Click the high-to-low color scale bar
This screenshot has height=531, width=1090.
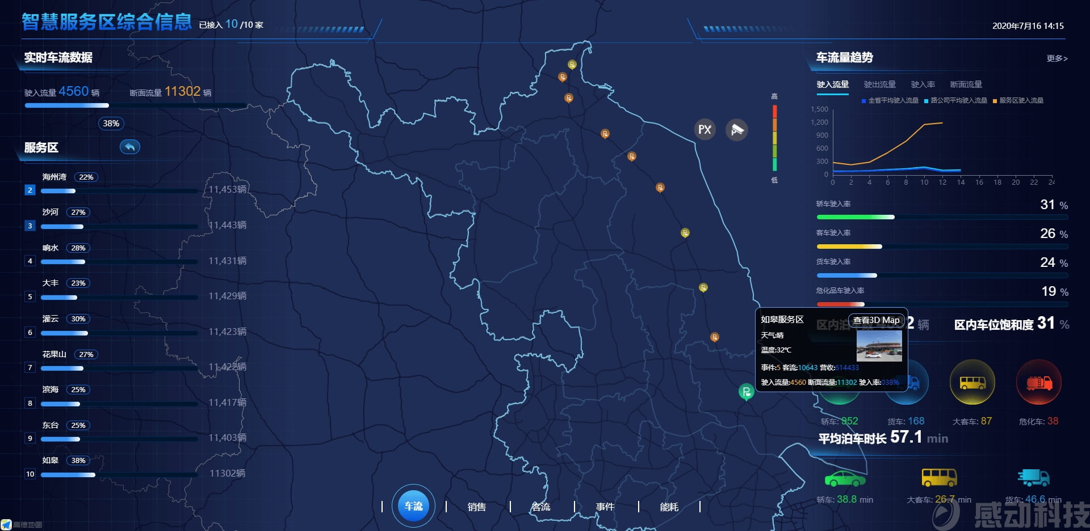pyautogui.click(x=774, y=138)
